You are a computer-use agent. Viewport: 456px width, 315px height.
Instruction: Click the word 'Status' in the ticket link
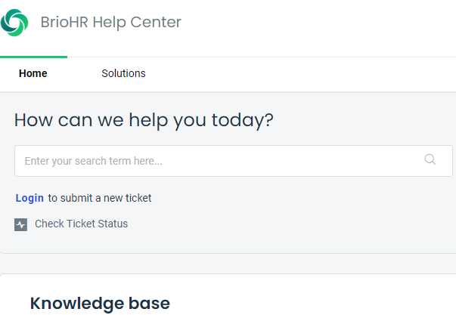(x=113, y=224)
